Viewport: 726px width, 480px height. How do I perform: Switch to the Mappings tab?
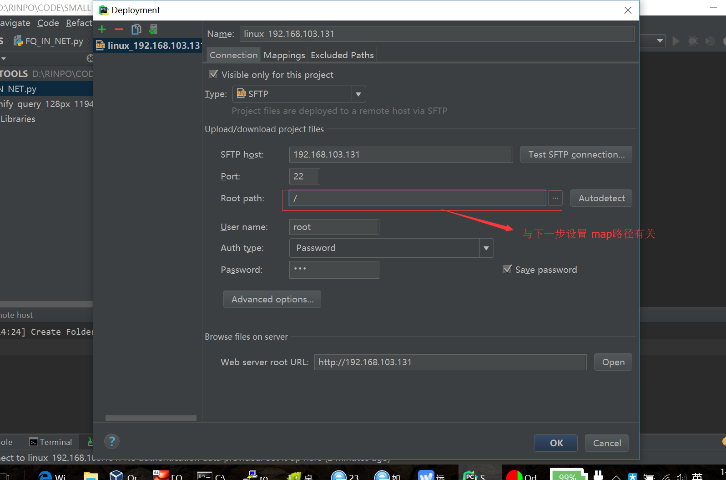pos(284,55)
